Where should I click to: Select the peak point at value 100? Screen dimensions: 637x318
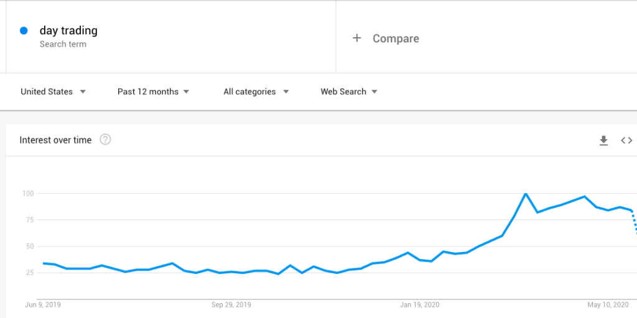click(x=526, y=194)
